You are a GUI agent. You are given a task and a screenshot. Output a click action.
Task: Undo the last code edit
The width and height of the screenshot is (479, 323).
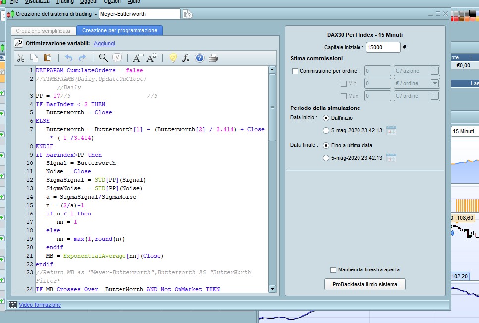coord(69,58)
